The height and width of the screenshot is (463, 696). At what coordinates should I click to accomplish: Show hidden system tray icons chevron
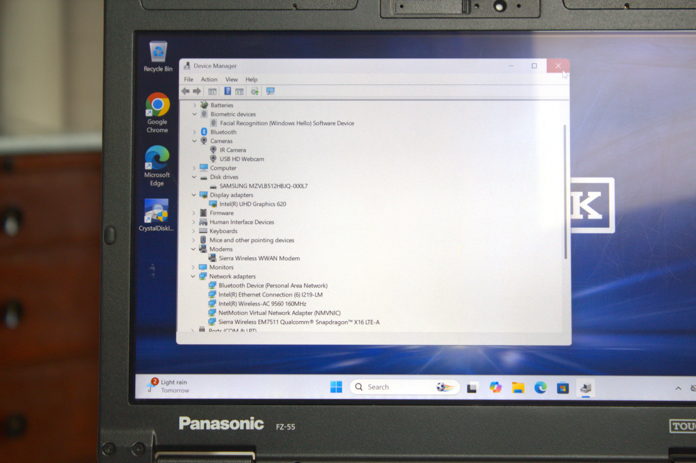(678, 388)
